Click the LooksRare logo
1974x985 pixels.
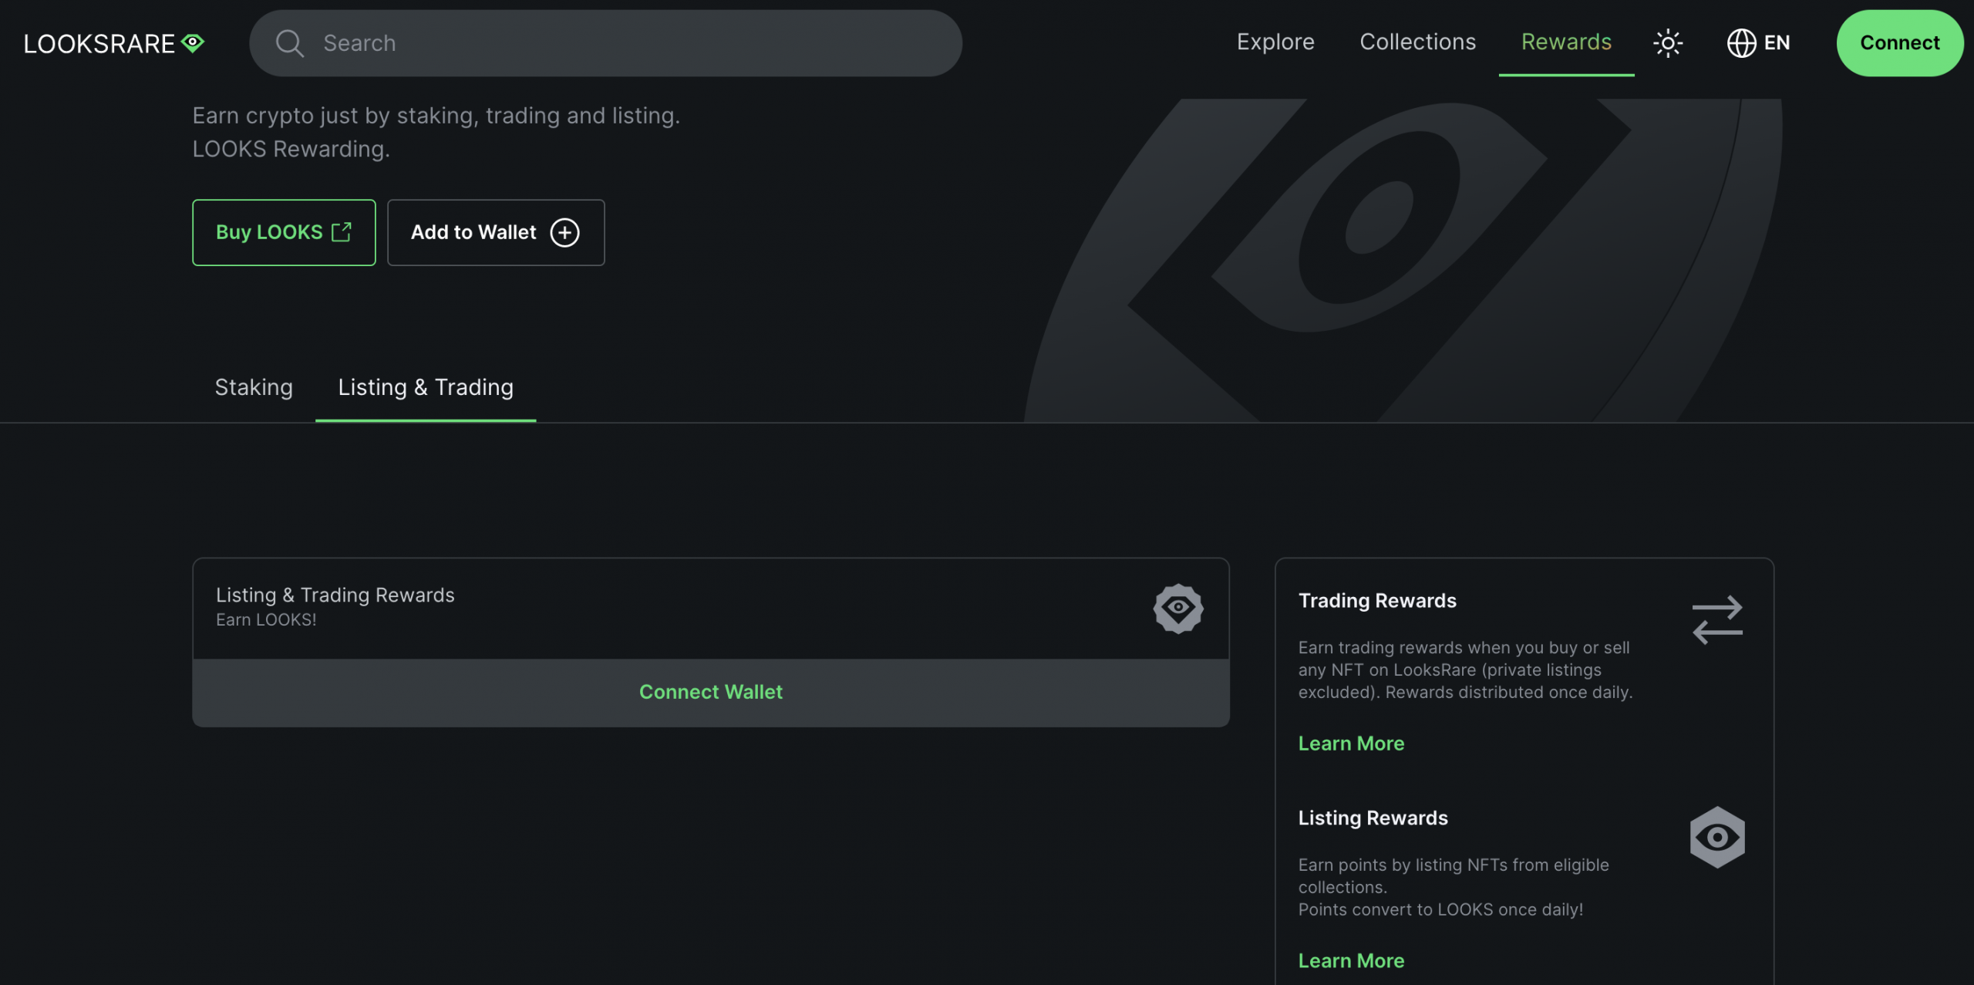tap(114, 43)
